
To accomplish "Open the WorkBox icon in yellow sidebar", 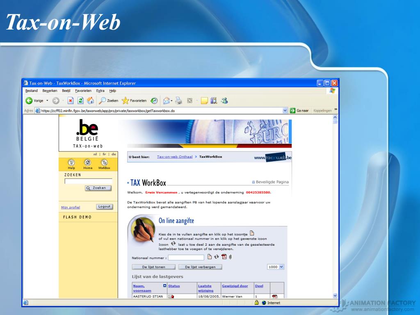I will (104, 164).
